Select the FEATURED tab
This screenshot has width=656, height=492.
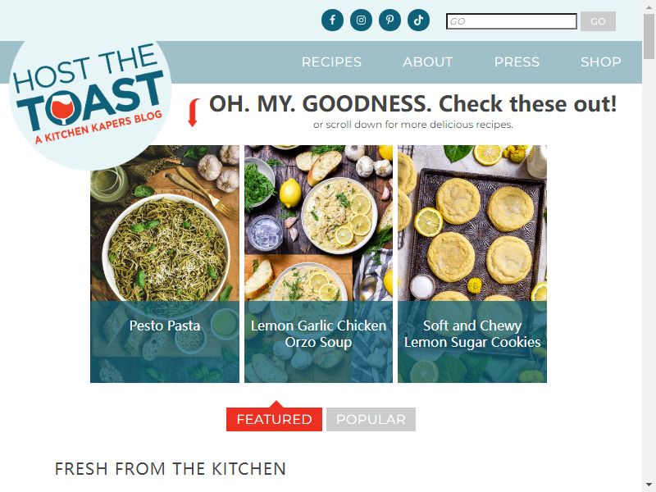274,419
